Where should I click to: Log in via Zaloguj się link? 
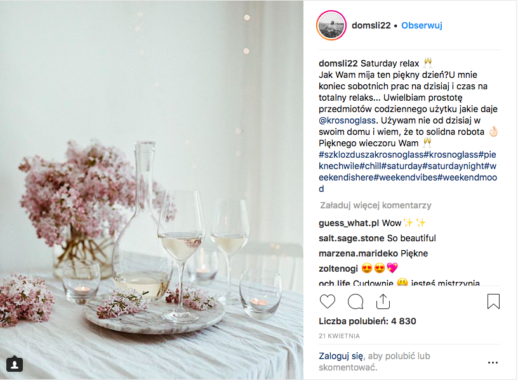pyautogui.click(x=341, y=356)
